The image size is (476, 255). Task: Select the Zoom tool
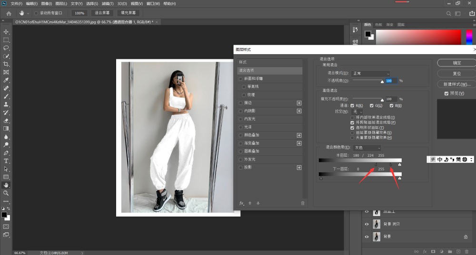6,193
